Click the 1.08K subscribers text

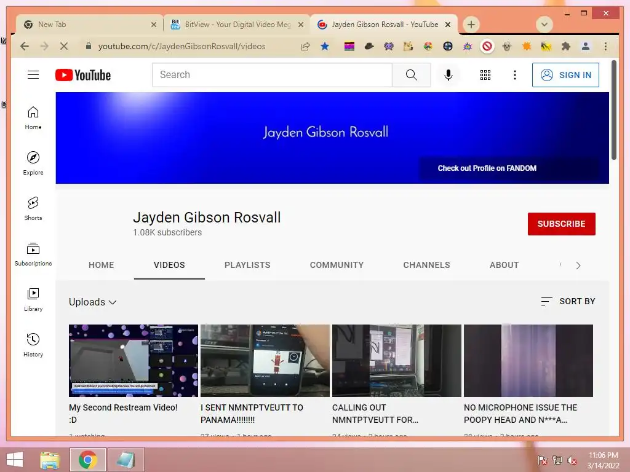[x=167, y=232]
